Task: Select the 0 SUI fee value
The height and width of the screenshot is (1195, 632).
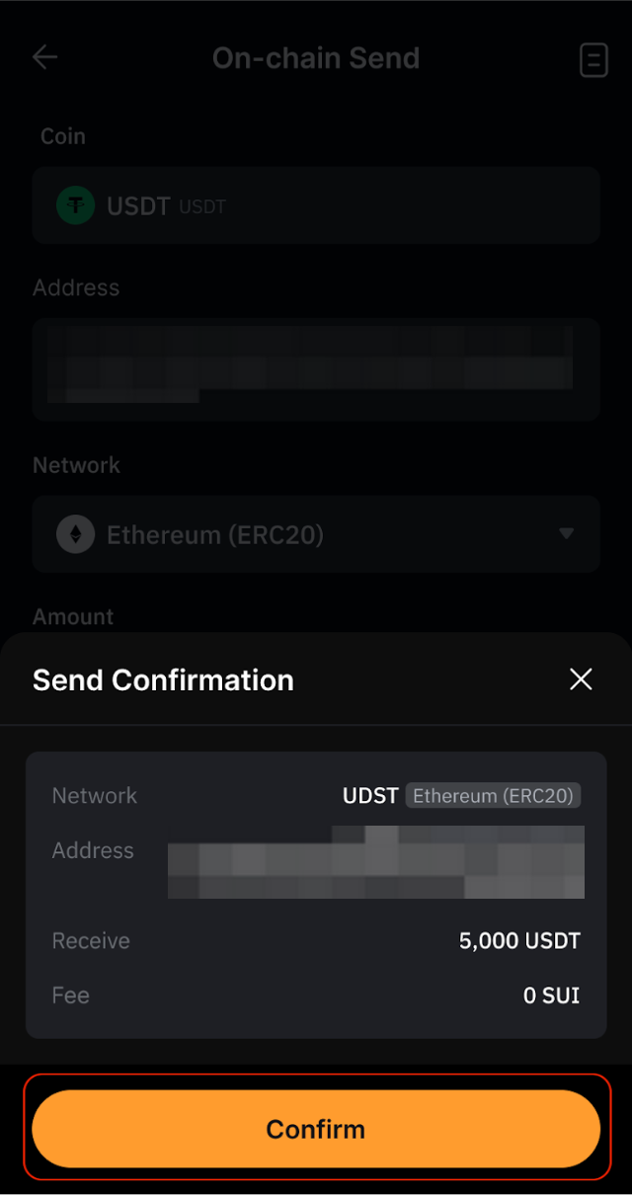Action: point(551,996)
